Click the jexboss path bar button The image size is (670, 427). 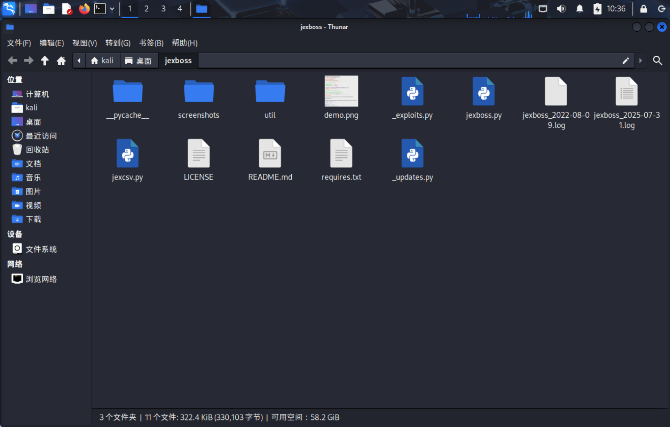point(178,61)
